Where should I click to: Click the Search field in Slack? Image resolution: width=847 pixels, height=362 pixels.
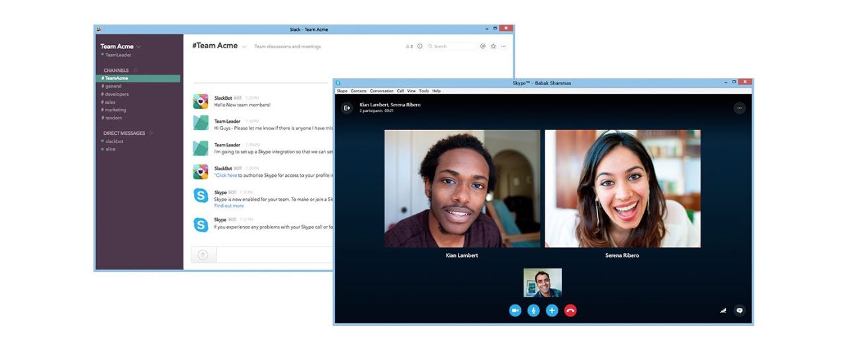[x=451, y=46]
